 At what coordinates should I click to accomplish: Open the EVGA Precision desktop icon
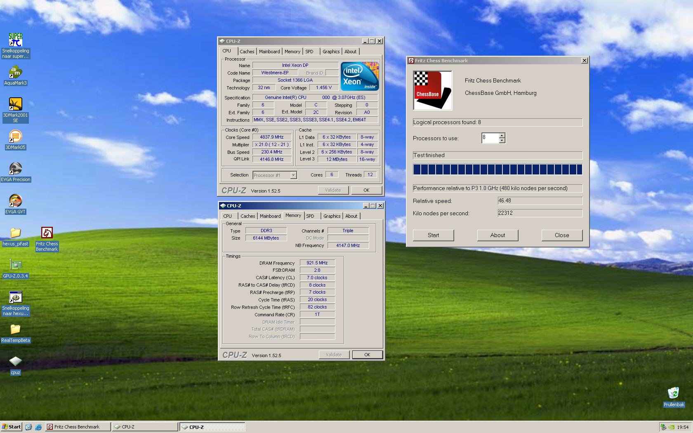[15, 172]
